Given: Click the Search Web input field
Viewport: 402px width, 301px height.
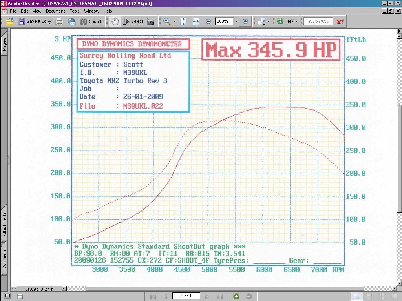Looking at the screenshot, I should 318,22.
